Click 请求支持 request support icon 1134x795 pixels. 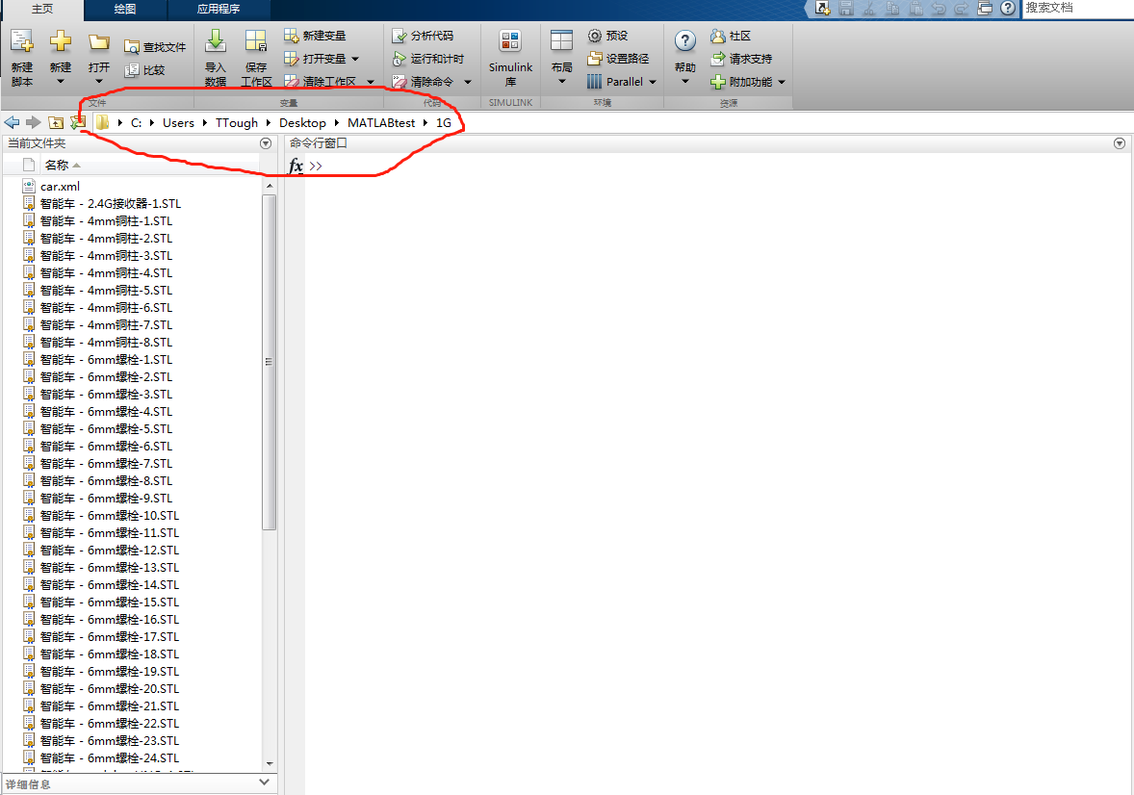(x=717, y=59)
